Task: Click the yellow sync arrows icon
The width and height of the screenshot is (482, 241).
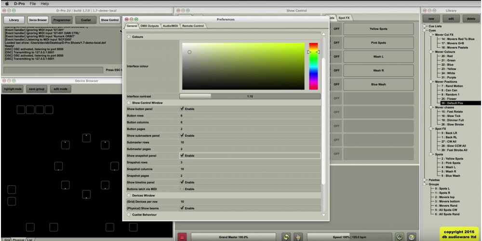Action: click(286, 237)
